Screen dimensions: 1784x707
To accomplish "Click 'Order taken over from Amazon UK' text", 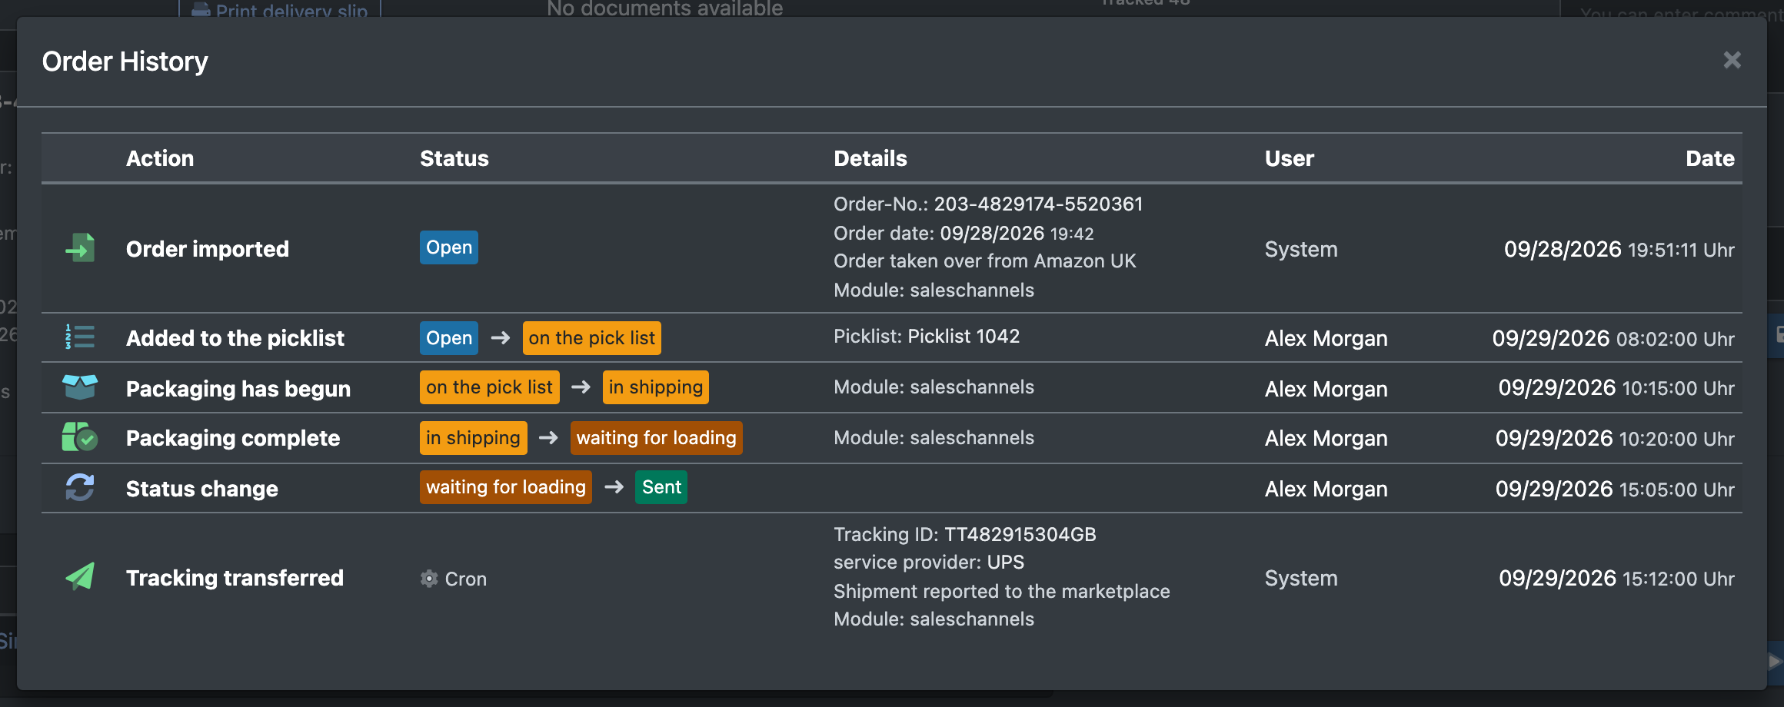I will 985,261.
